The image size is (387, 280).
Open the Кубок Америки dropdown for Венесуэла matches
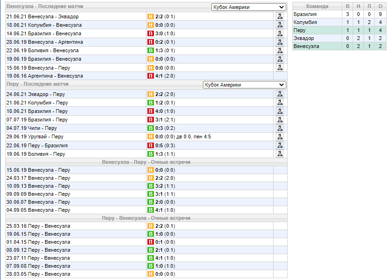pos(249,7)
